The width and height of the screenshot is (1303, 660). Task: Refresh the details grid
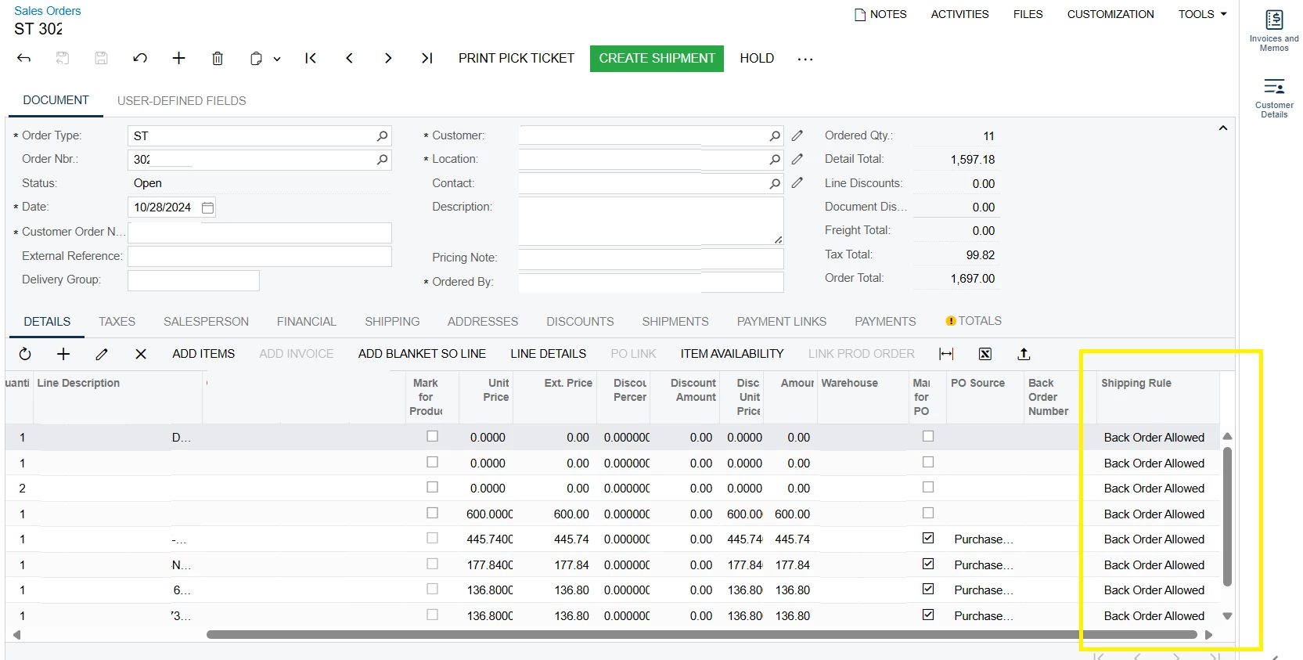(25, 354)
